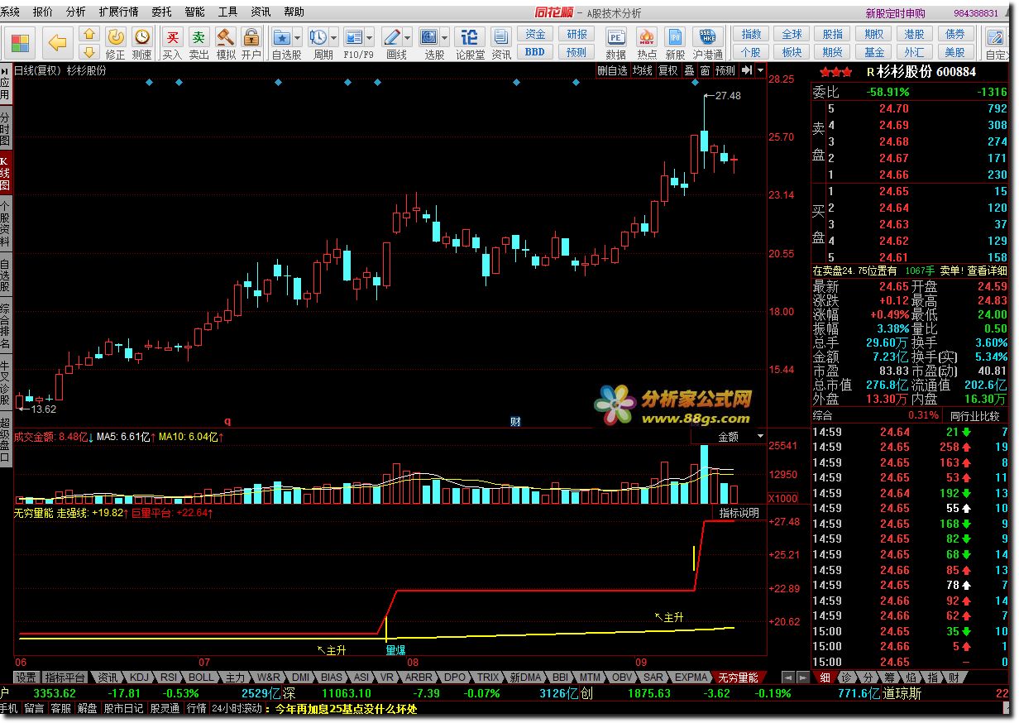Screen dimensions: 1019x723
Task: Toggle 预测 forecast on chart header
Action: (x=725, y=71)
